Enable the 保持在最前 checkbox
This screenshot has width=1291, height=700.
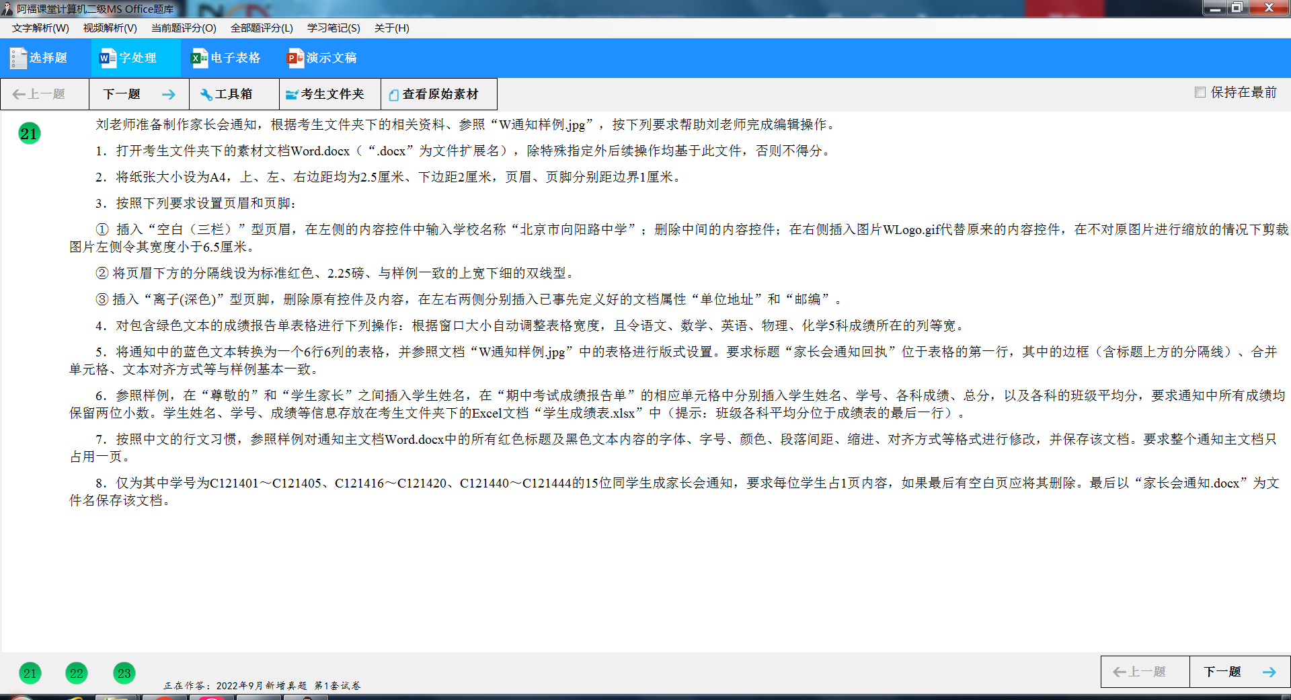tap(1200, 92)
